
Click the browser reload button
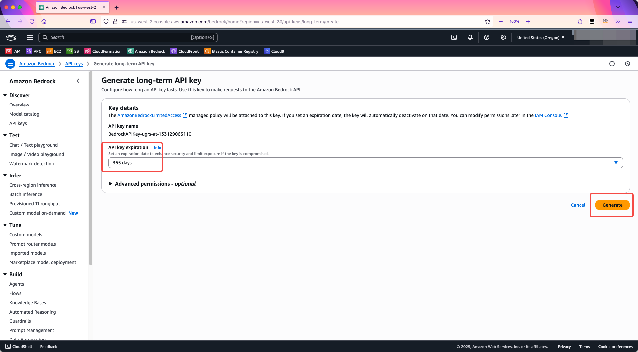click(x=32, y=21)
